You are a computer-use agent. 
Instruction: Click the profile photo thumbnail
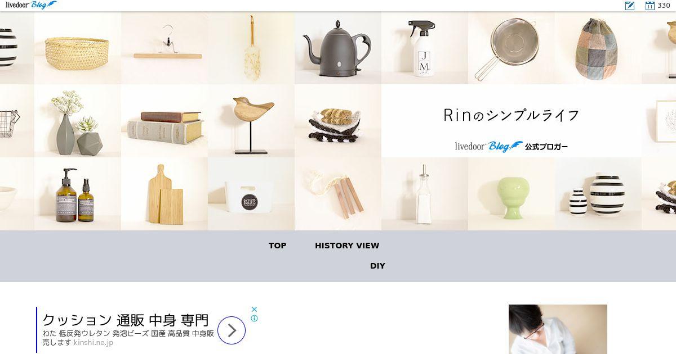[x=558, y=329]
